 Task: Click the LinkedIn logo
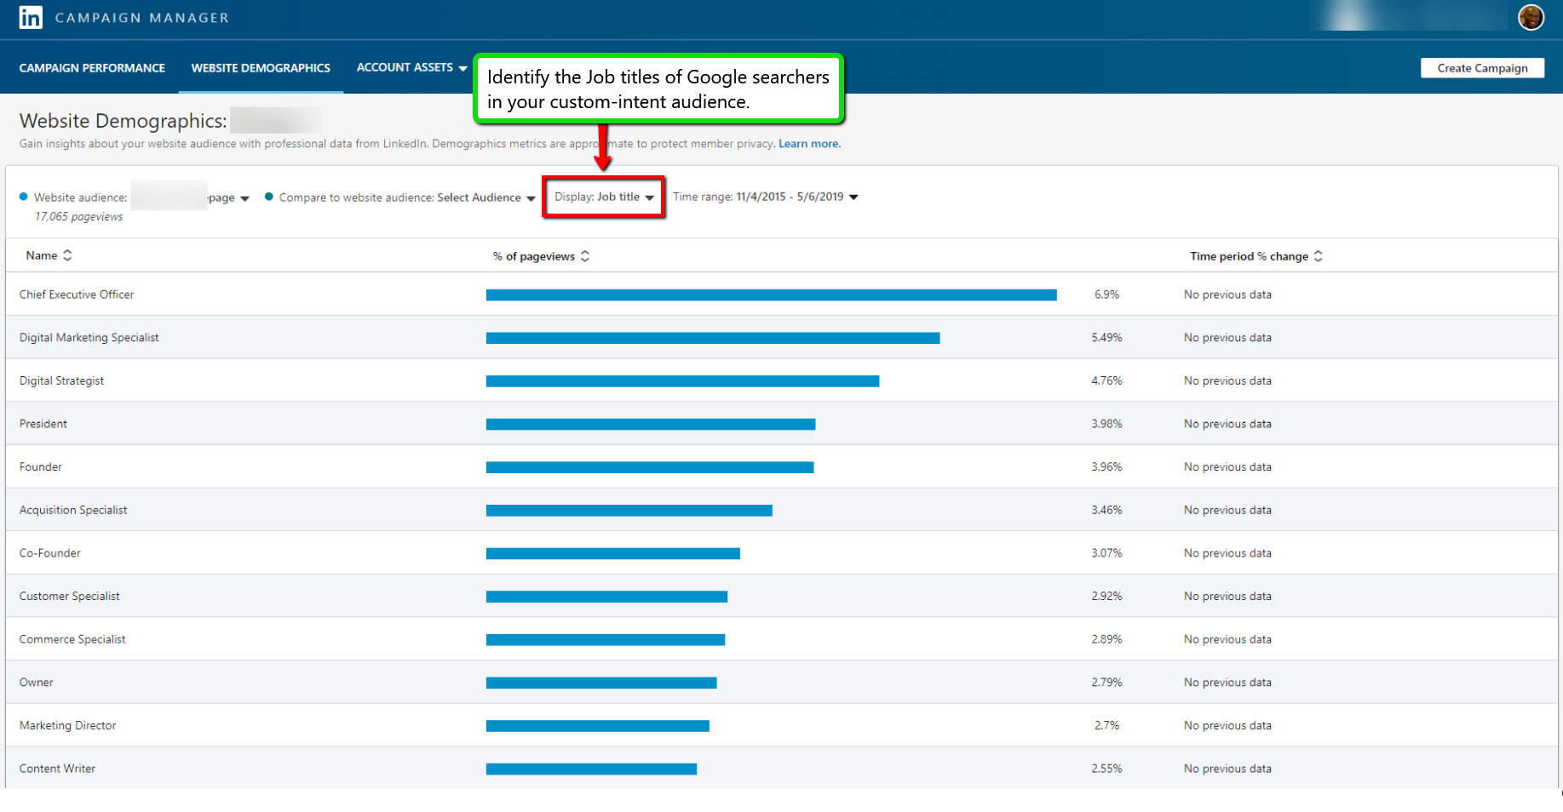pos(31,17)
